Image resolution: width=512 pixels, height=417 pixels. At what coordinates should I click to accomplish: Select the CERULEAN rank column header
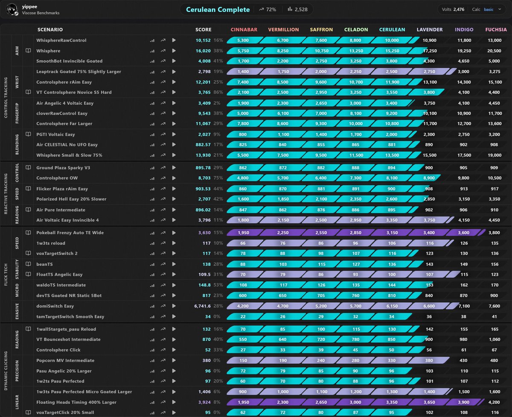392,30
